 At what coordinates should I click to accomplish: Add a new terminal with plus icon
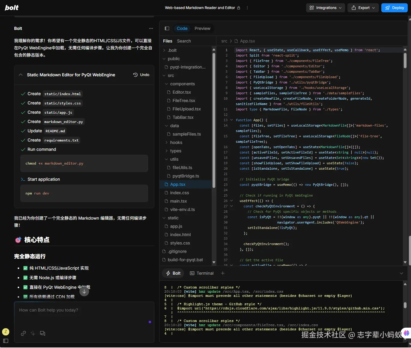pyautogui.click(x=222, y=273)
